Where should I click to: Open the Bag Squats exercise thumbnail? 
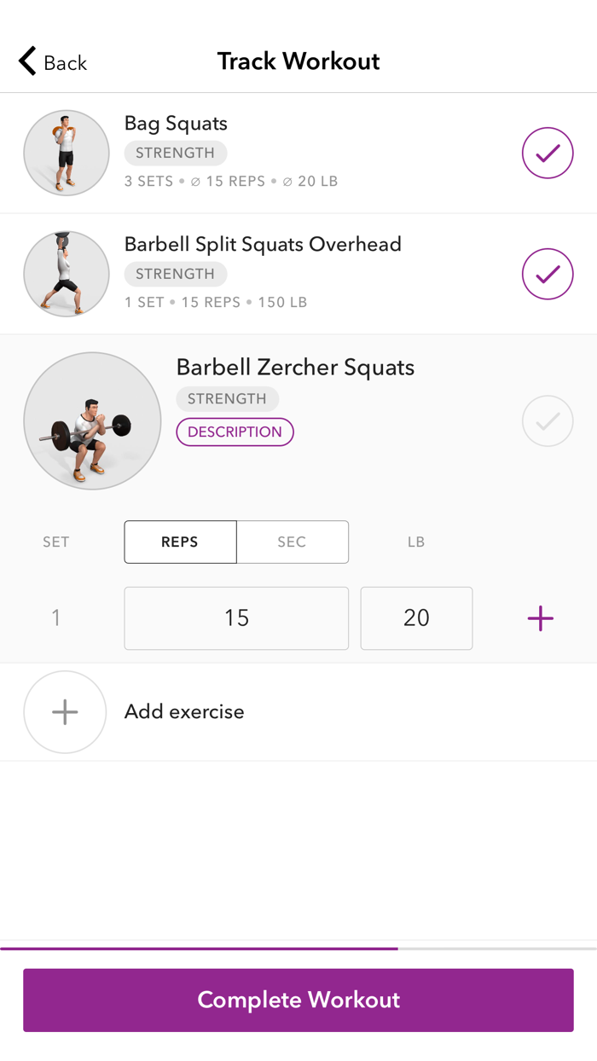67,153
